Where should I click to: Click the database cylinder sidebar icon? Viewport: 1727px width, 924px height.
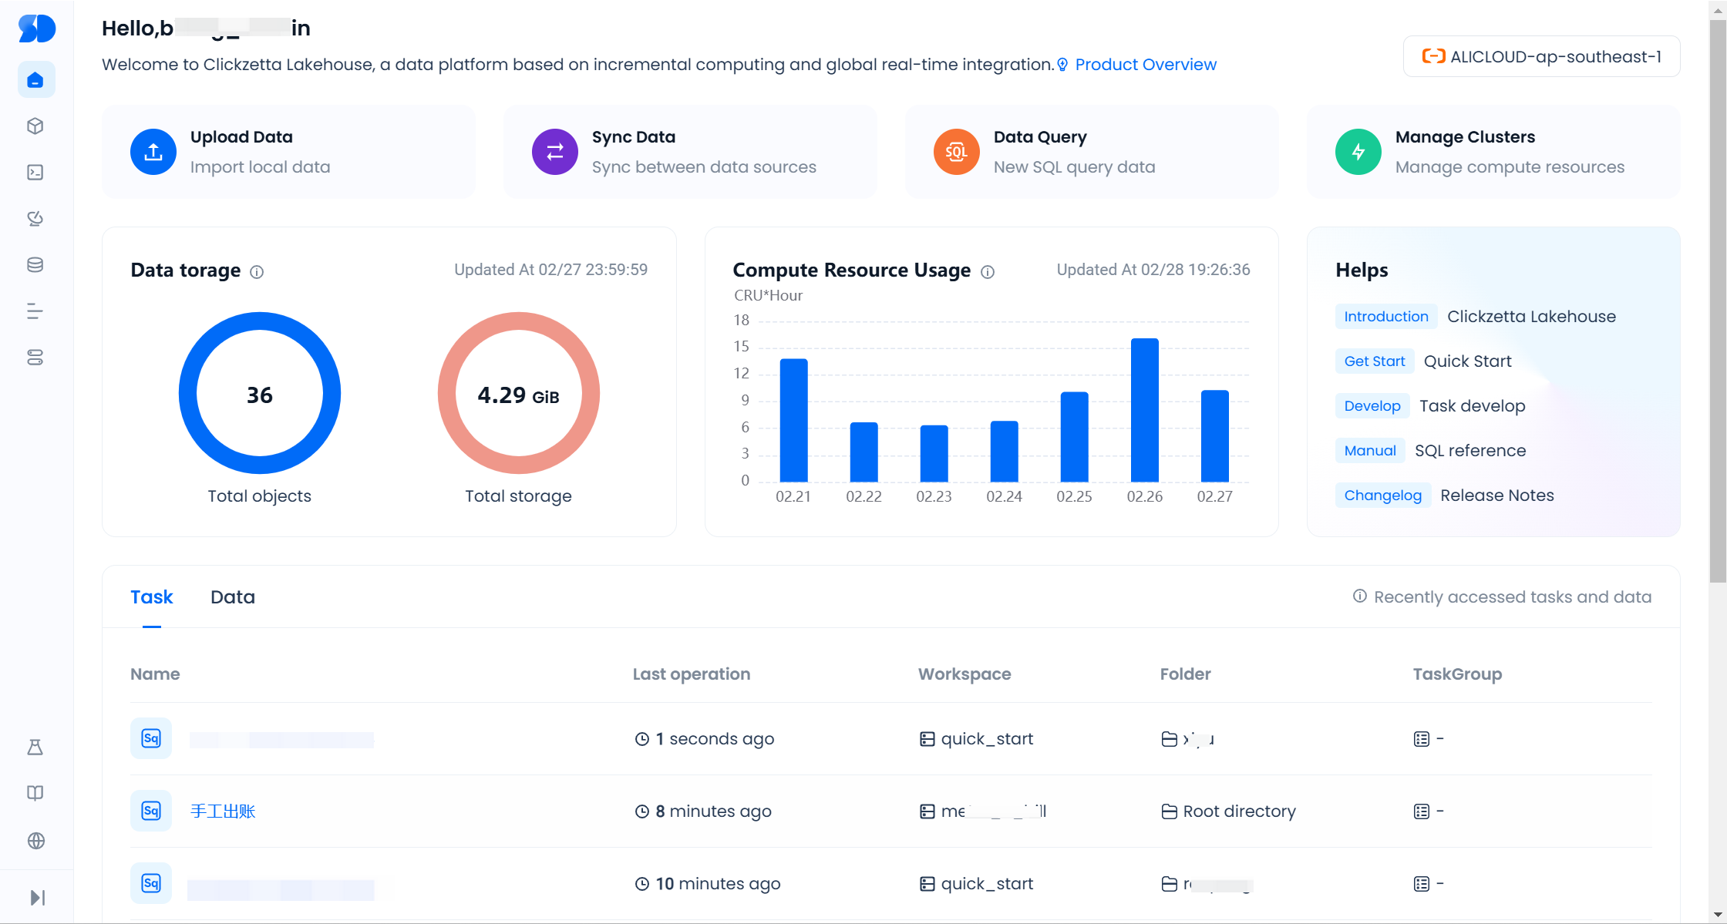[x=35, y=265]
